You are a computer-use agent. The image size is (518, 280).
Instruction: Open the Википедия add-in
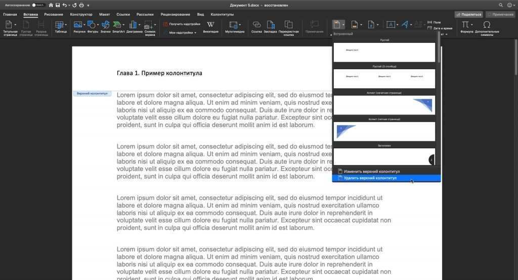[210, 27]
